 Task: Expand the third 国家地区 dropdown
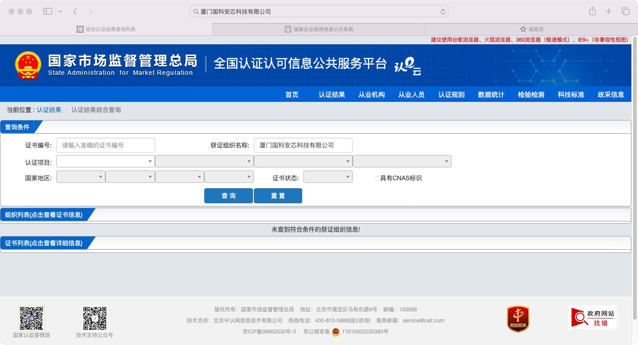pyautogui.click(x=179, y=177)
